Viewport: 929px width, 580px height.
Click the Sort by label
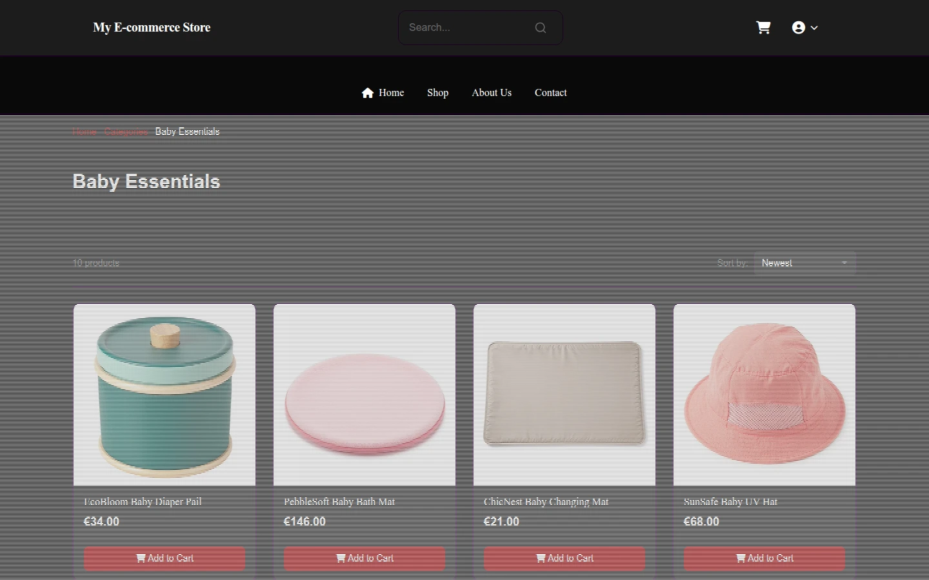[x=732, y=263]
